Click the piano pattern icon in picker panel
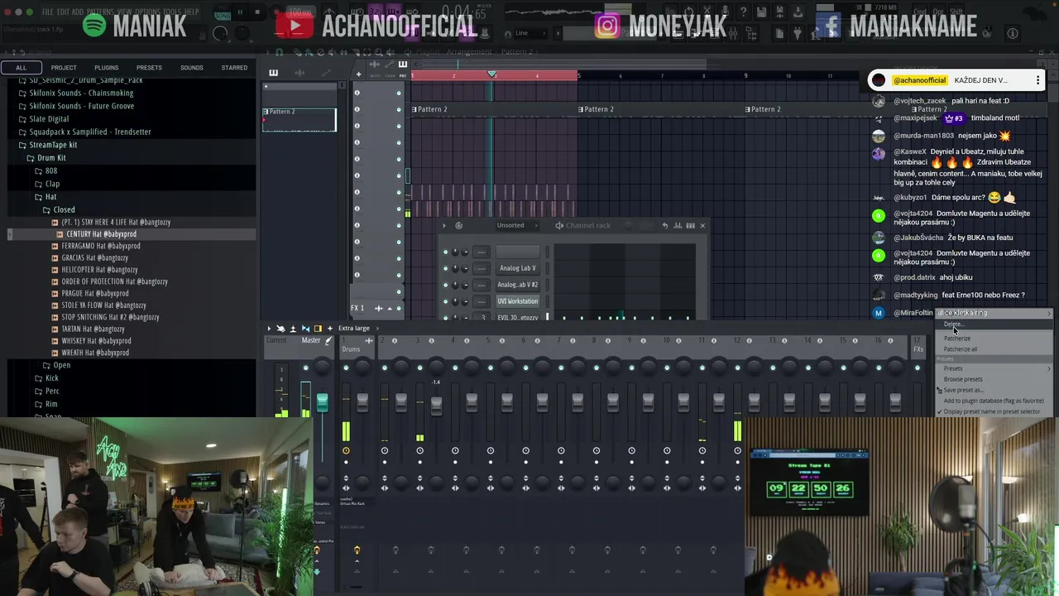The height and width of the screenshot is (596, 1059). [273, 73]
